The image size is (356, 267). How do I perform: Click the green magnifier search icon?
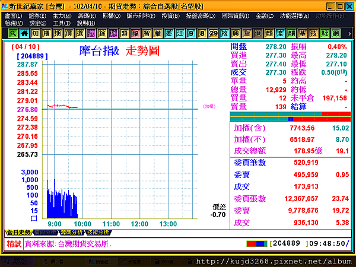pyautogui.click(x=13, y=34)
